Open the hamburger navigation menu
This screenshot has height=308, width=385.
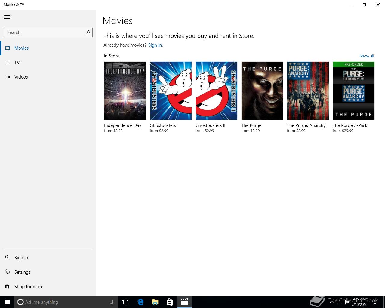[x=7, y=17]
